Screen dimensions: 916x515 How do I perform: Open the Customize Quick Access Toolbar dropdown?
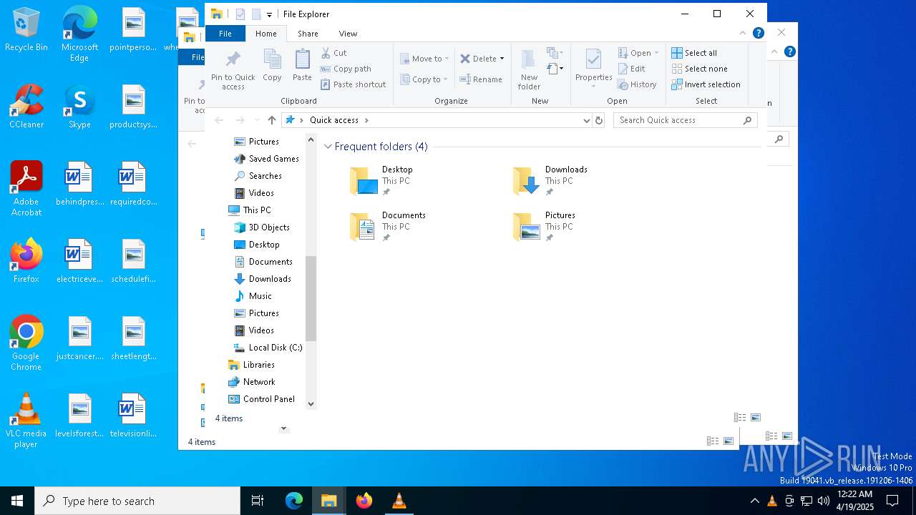click(269, 14)
